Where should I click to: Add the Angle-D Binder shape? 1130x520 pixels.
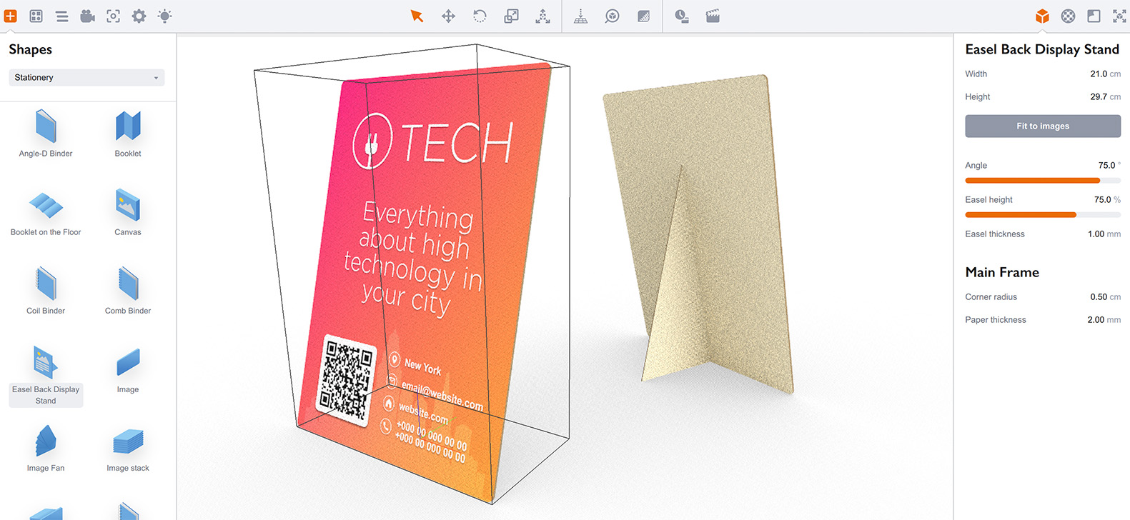pos(46,133)
